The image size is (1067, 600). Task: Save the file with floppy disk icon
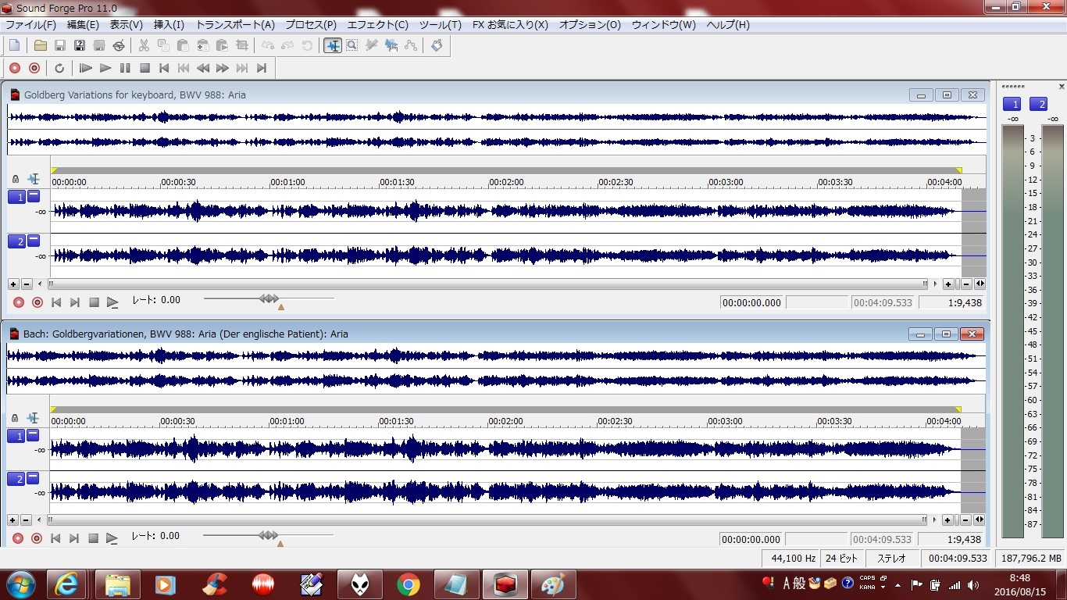[x=60, y=45]
